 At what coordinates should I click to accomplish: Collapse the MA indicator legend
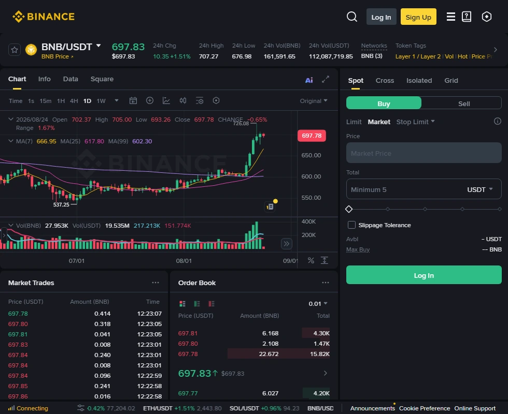(x=11, y=141)
